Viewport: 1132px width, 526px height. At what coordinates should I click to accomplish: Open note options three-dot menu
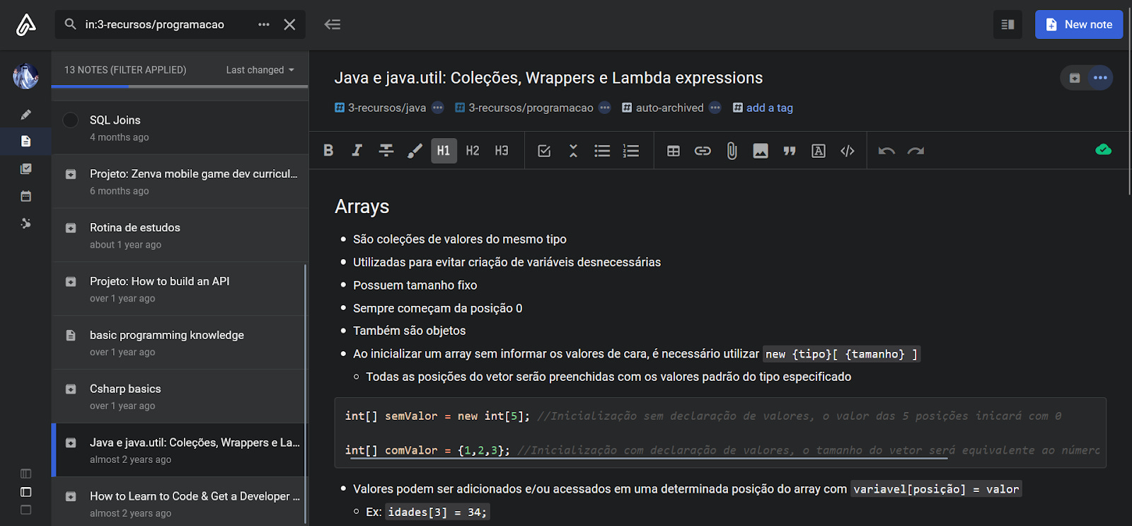(1100, 78)
